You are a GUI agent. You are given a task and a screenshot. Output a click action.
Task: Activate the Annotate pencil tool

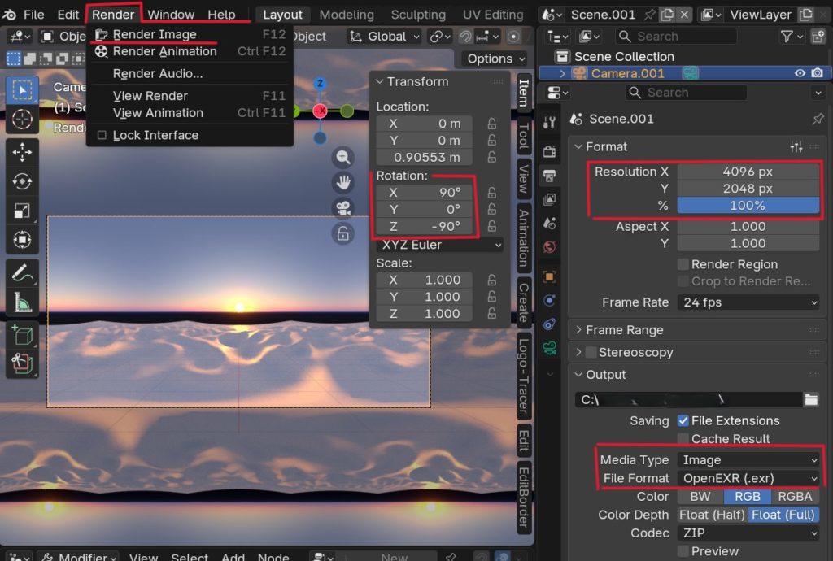pos(22,272)
